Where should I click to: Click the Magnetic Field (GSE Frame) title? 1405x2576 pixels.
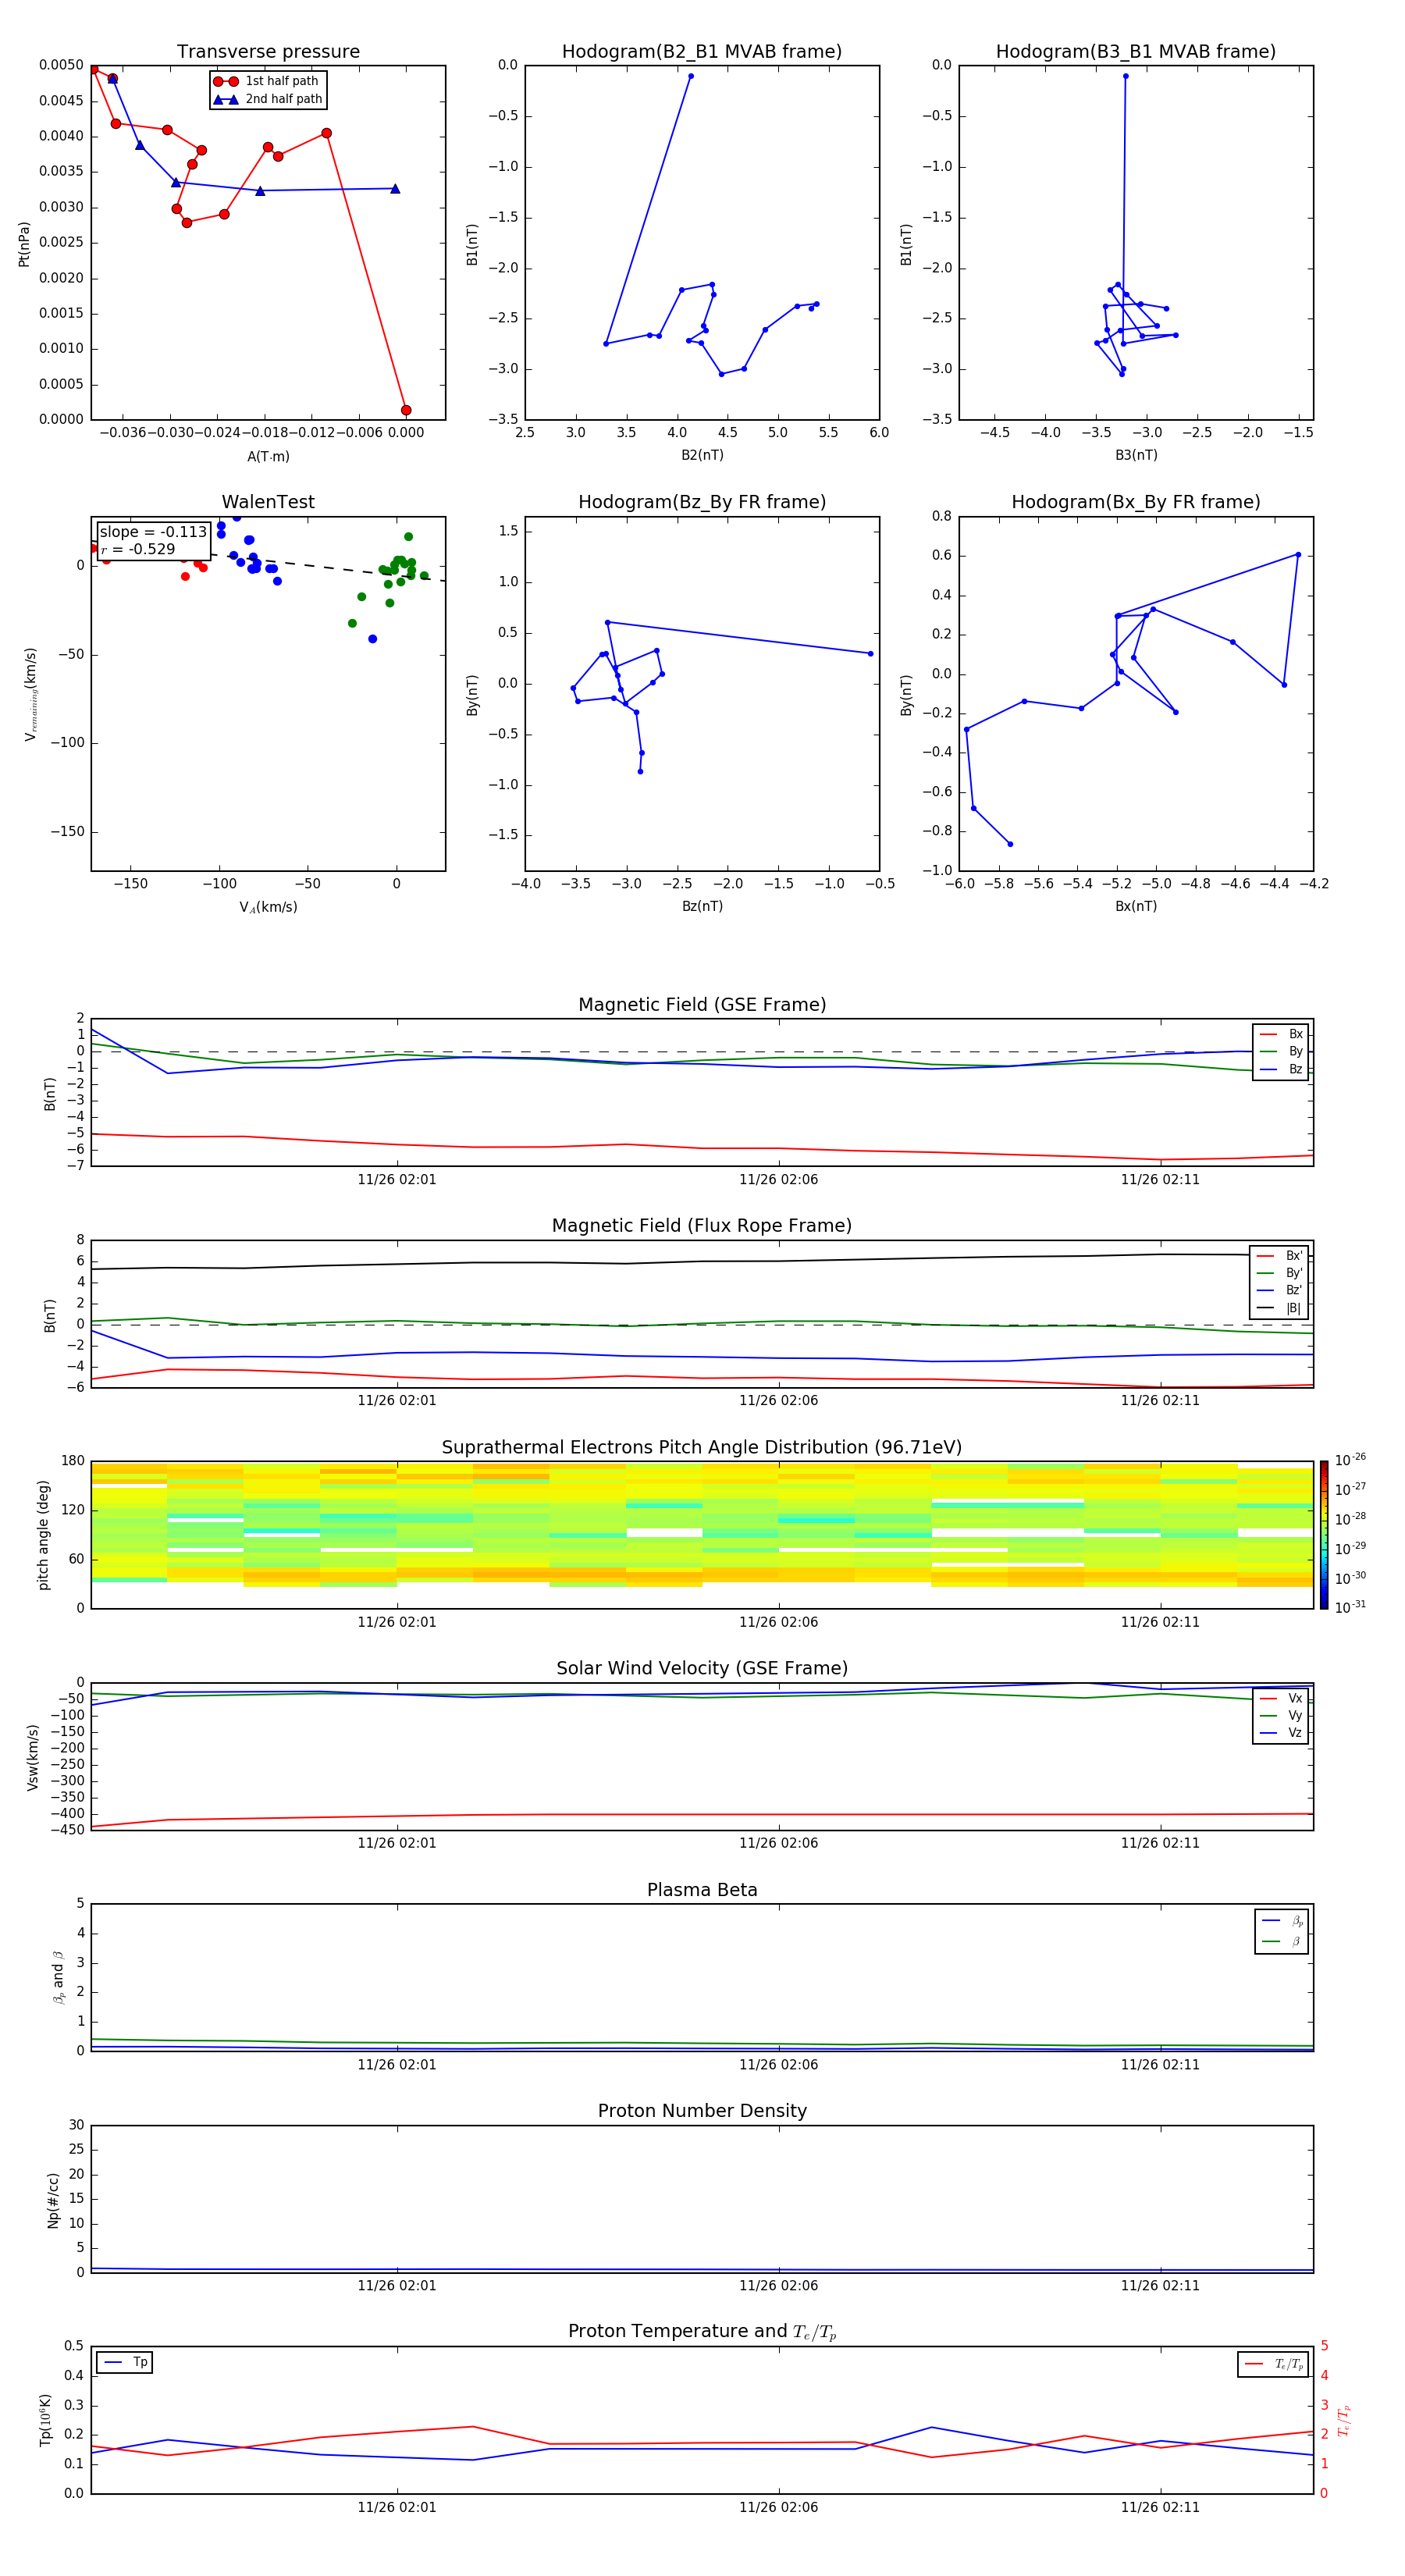click(x=702, y=1005)
